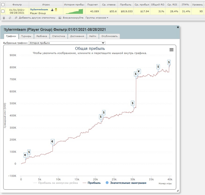Click the popup resize handle corner
Screen dimensions: 205x195
click(178, 191)
